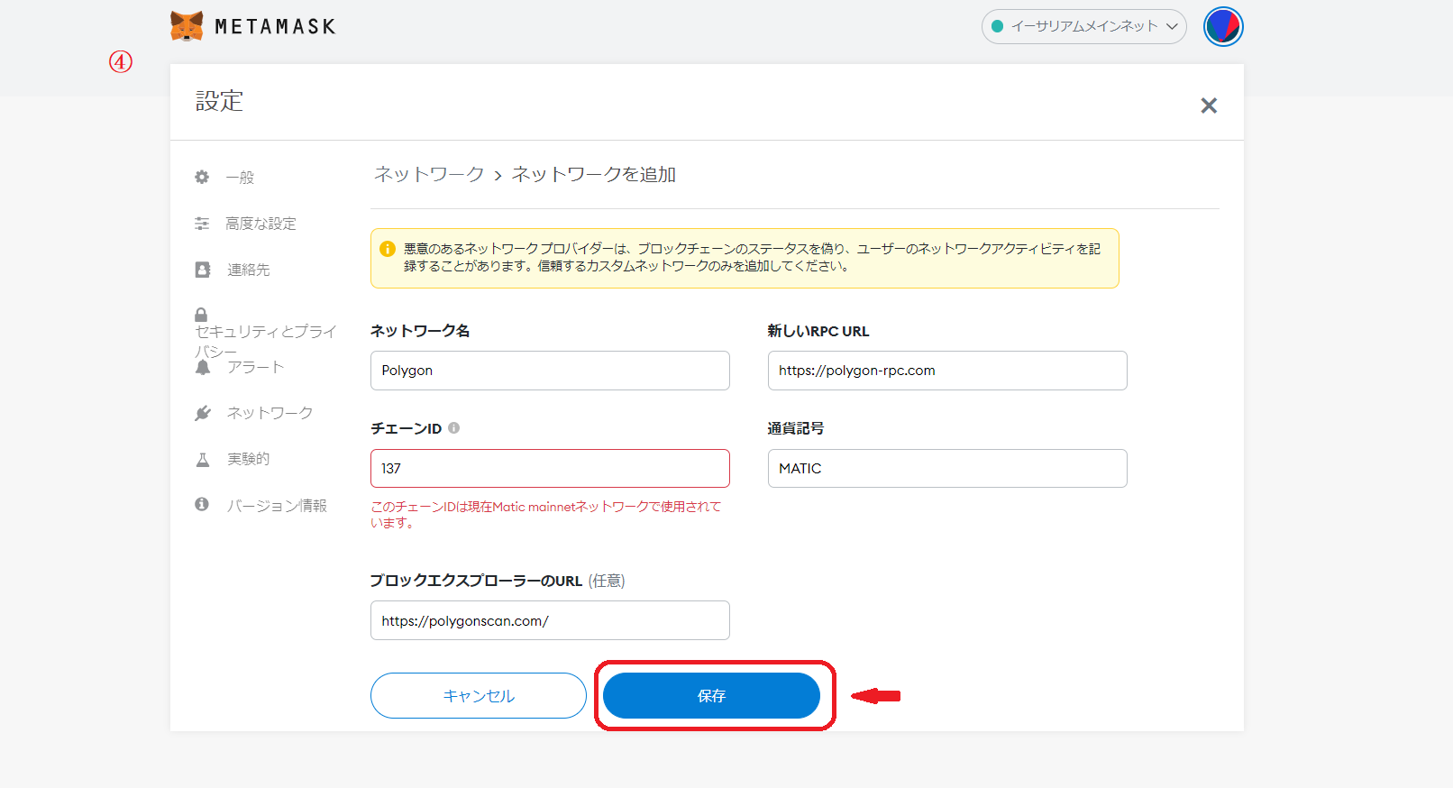The height and width of the screenshot is (788, 1453).
Task: Open 高度な設定 settings section
Action: click(260, 224)
